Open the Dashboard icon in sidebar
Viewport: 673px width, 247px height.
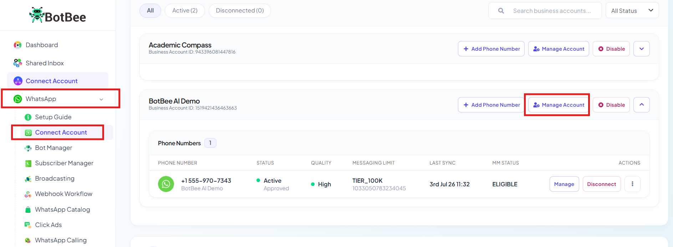click(x=17, y=45)
